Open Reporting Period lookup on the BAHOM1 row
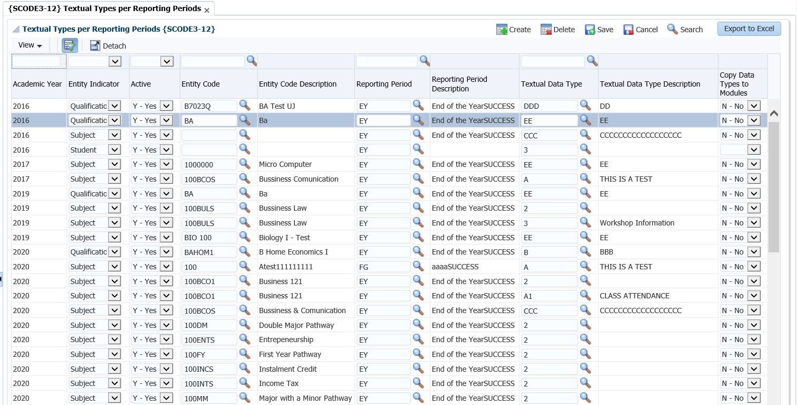Screen dimensions: 797x405 (418, 252)
